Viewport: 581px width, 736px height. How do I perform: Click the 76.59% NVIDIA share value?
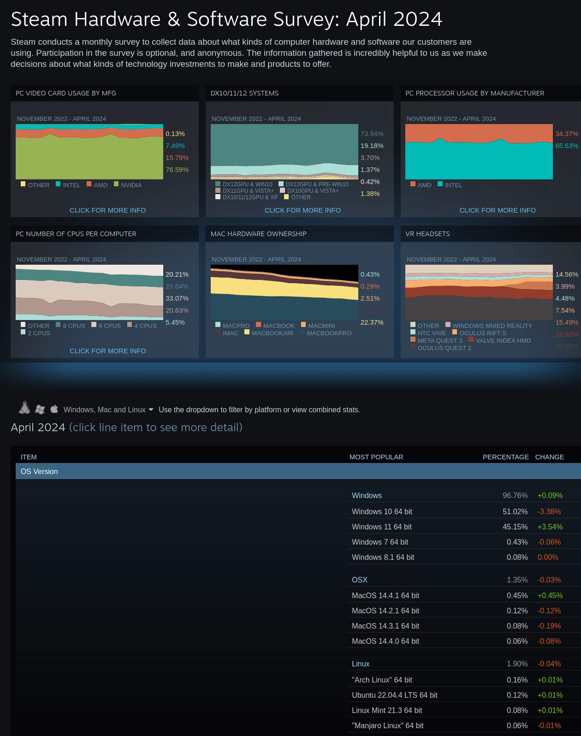point(177,170)
